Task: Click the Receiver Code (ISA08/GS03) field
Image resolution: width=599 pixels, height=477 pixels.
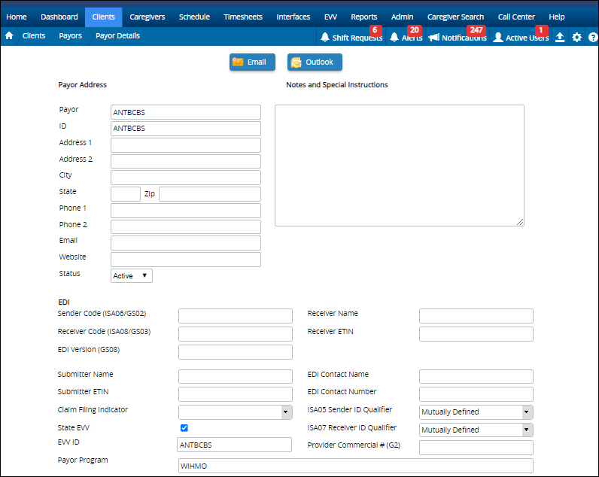Action: point(236,334)
